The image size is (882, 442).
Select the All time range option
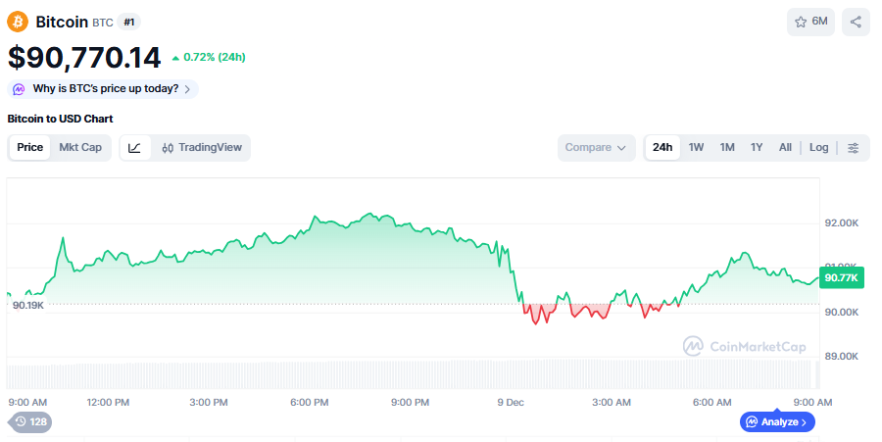click(785, 148)
